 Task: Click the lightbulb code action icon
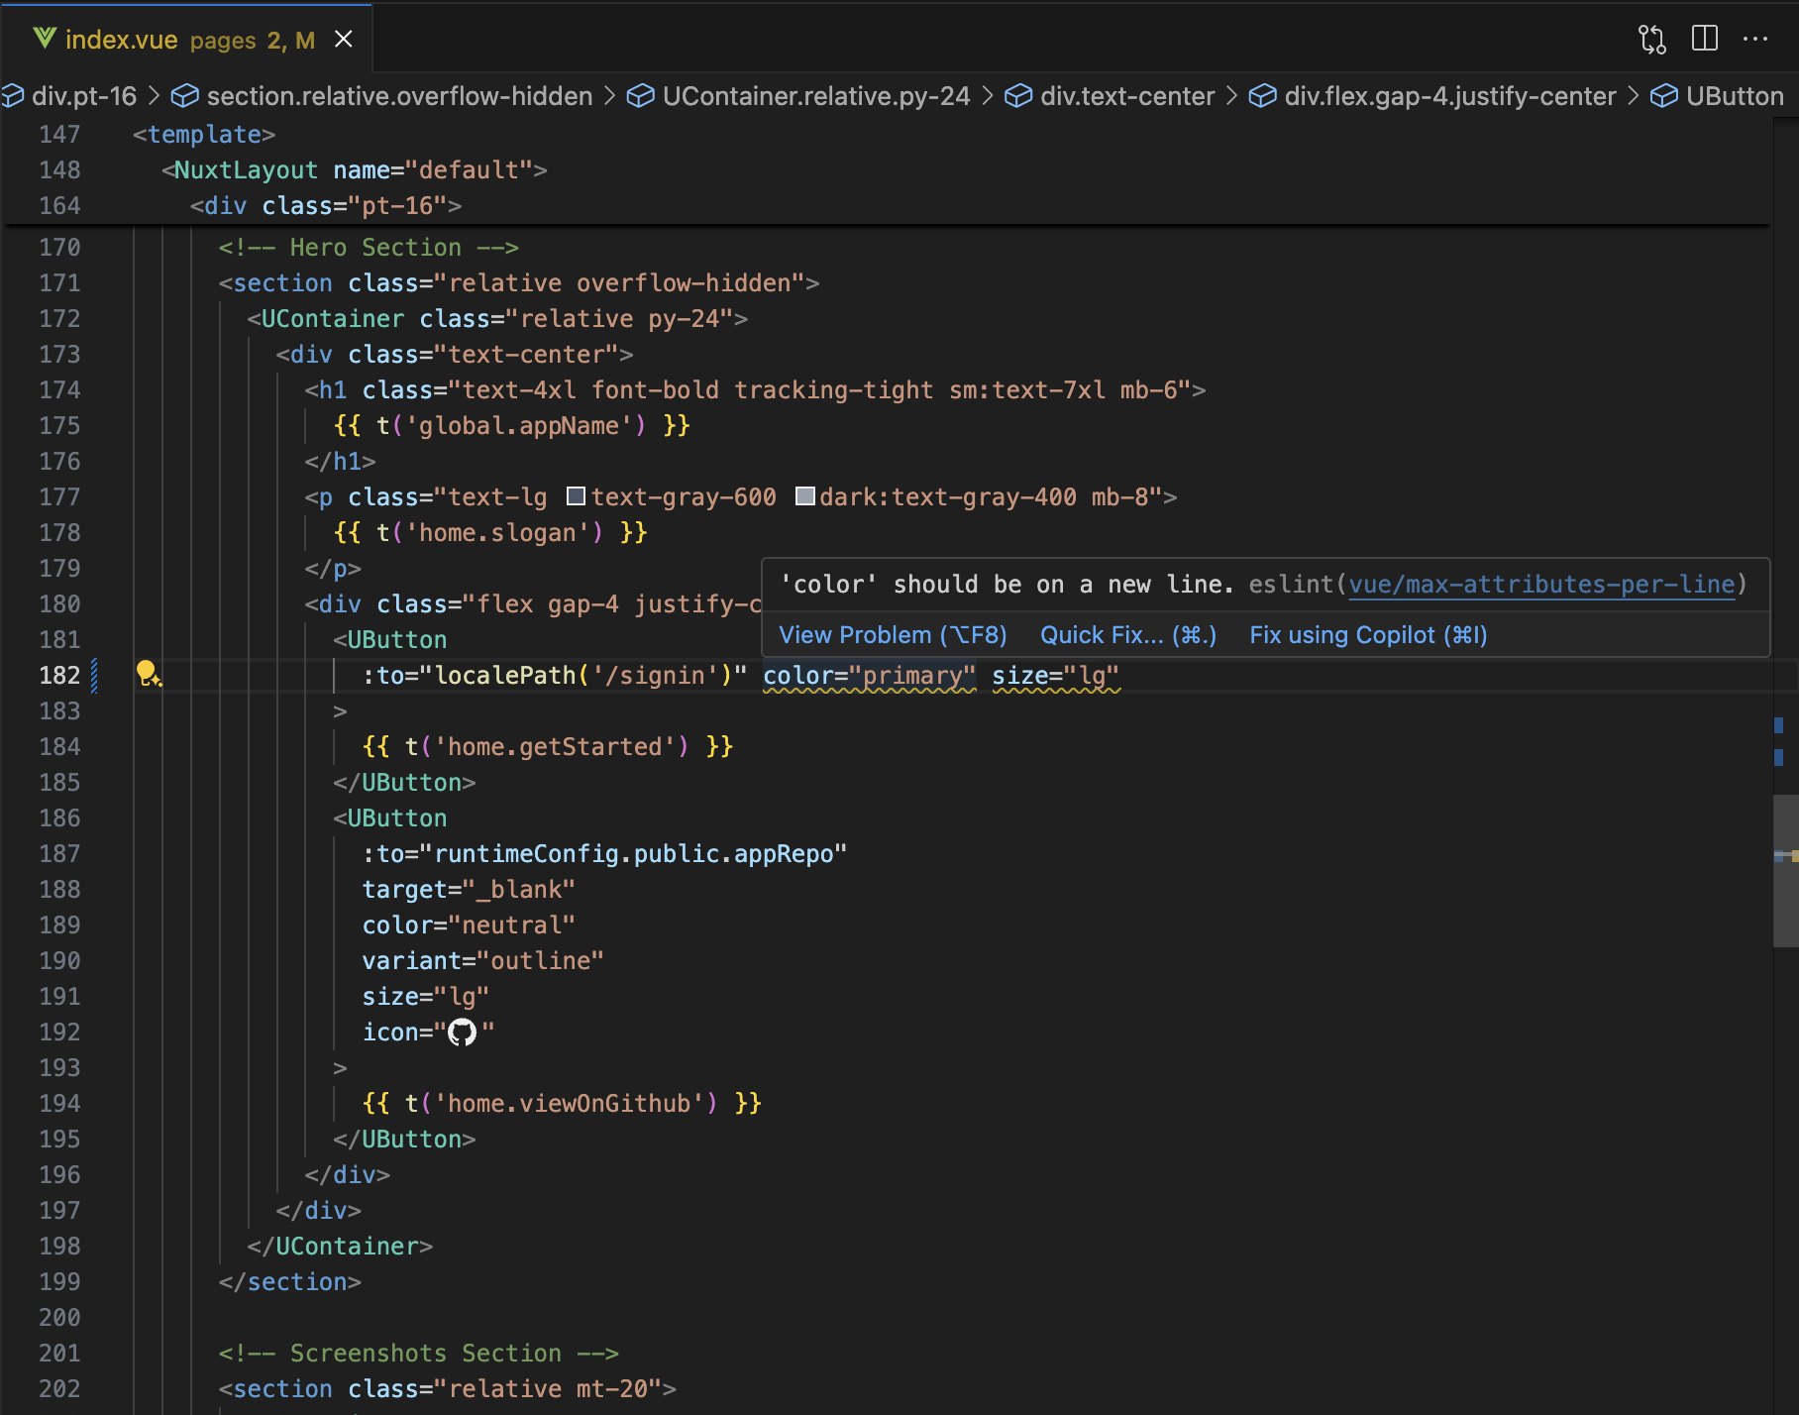coord(148,674)
